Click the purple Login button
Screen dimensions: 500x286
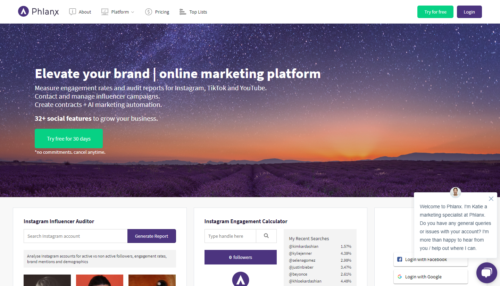click(x=469, y=12)
